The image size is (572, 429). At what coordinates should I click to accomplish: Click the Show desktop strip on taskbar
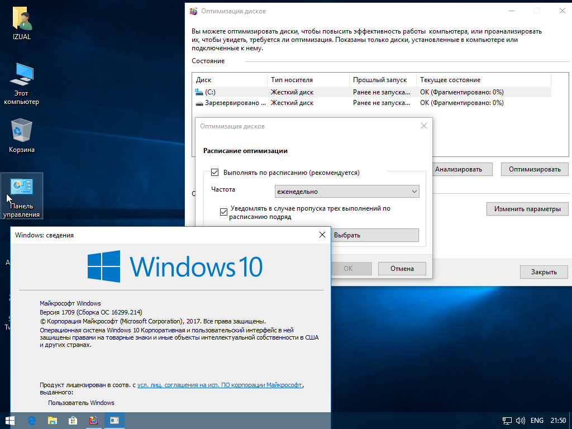point(570,421)
